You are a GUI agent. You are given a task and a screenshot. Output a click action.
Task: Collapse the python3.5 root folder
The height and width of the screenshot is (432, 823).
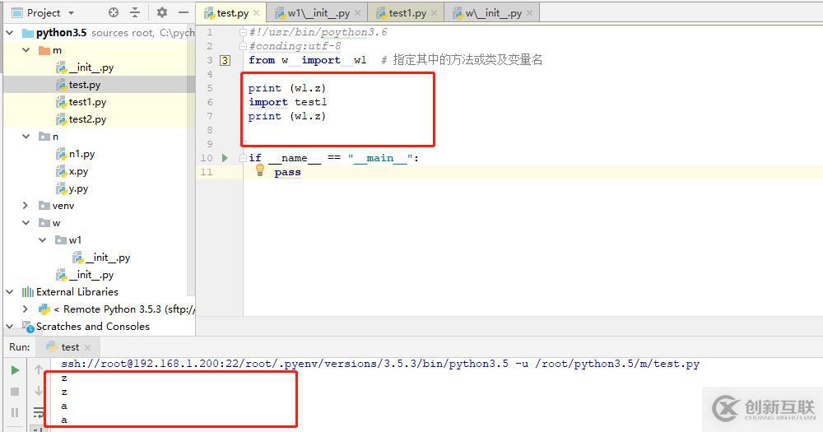pos(9,33)
